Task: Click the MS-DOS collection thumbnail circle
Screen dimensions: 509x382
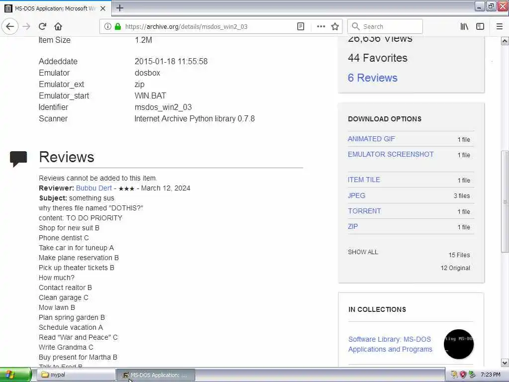Action: pos(459,344)
